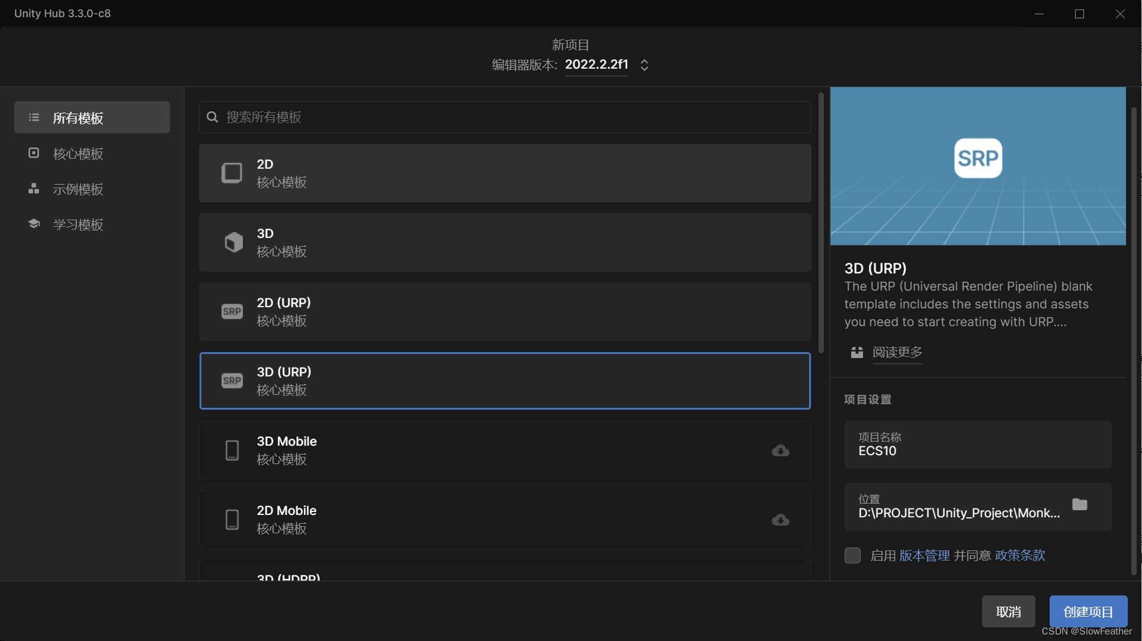Switch to 核心模板 category
Viewport: 1142px width, 641px height.
92,153
